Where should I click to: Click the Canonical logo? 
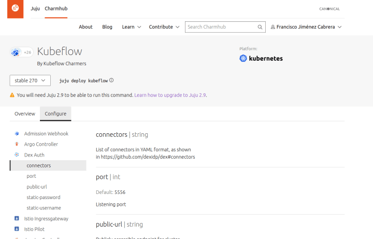pyautogui.click(x=329, y=9)
